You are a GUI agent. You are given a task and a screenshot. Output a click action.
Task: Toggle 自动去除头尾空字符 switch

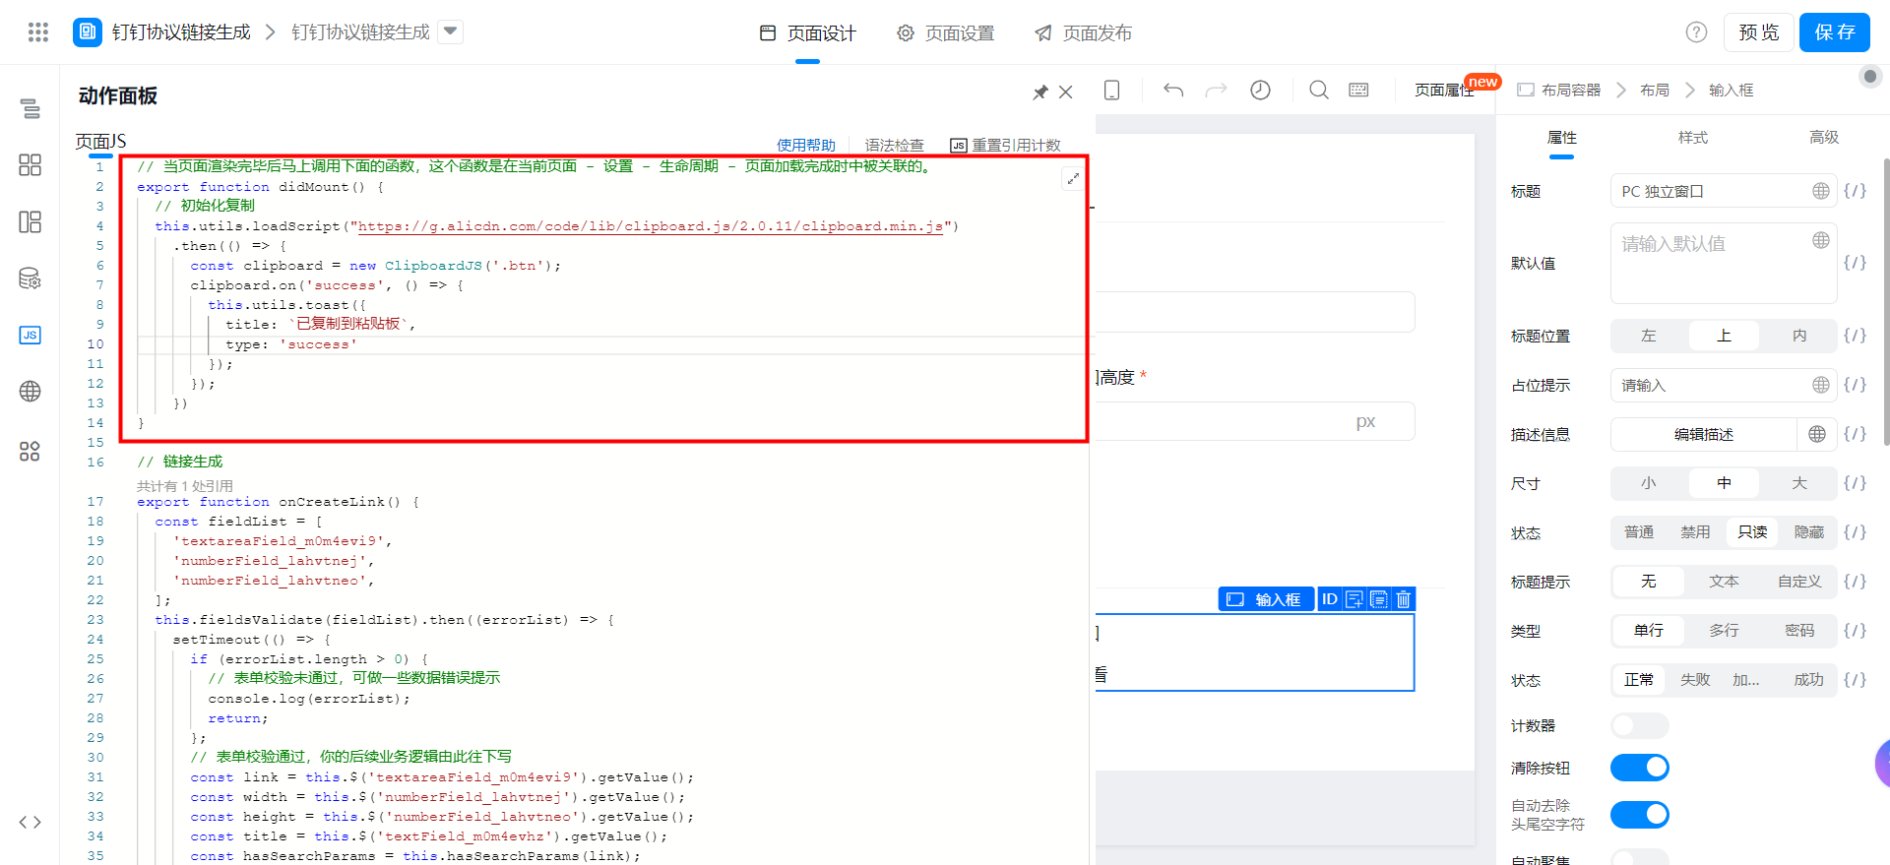click(x=1640, y=815)
